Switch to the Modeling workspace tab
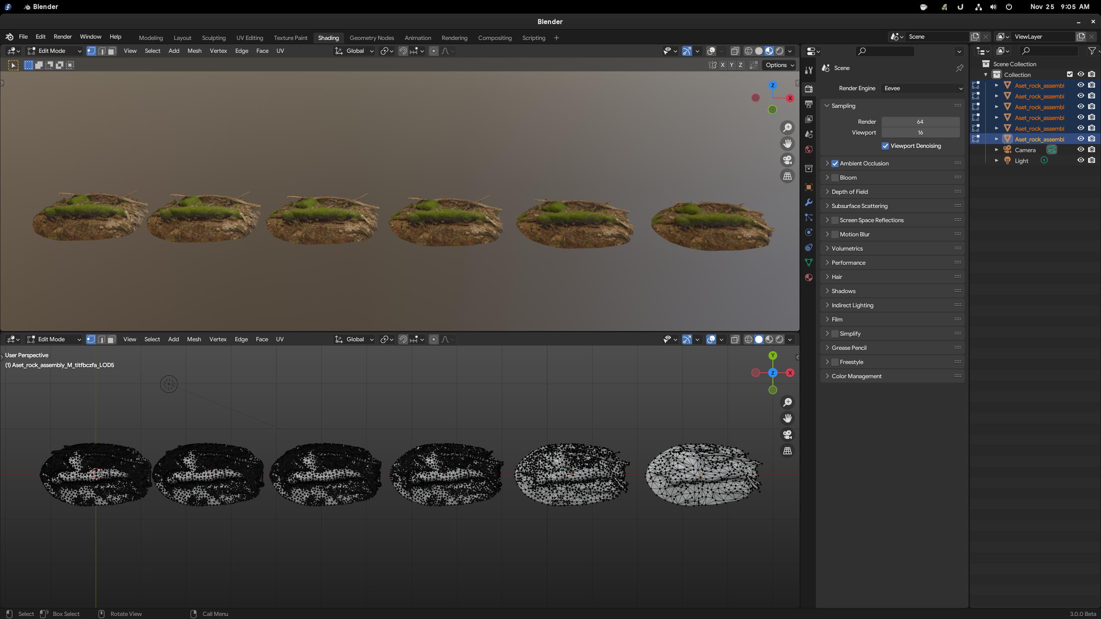The width and height of the screenshot is (1101, 619). click(x=151, y=38)
